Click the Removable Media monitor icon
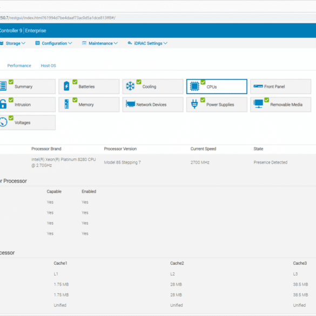 point(258,104)
